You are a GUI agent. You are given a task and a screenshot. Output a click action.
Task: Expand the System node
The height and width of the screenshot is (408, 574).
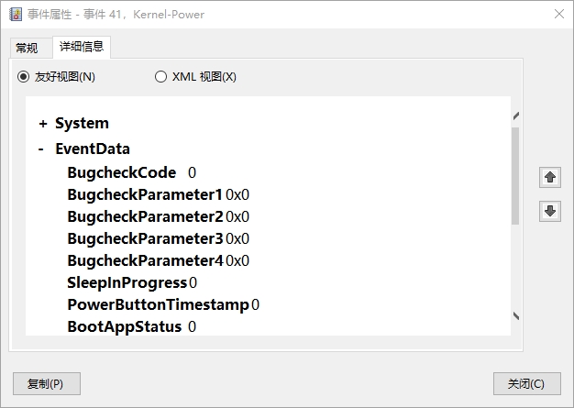tap(43, 124)
